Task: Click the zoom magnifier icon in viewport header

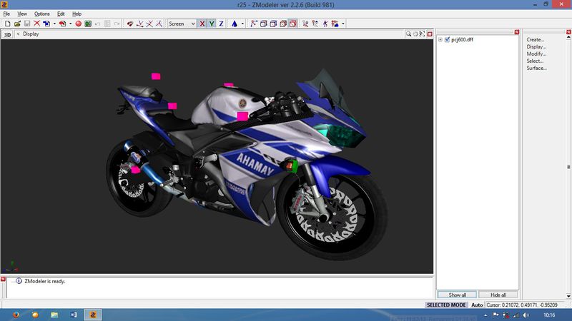Action: coord(408,34)
